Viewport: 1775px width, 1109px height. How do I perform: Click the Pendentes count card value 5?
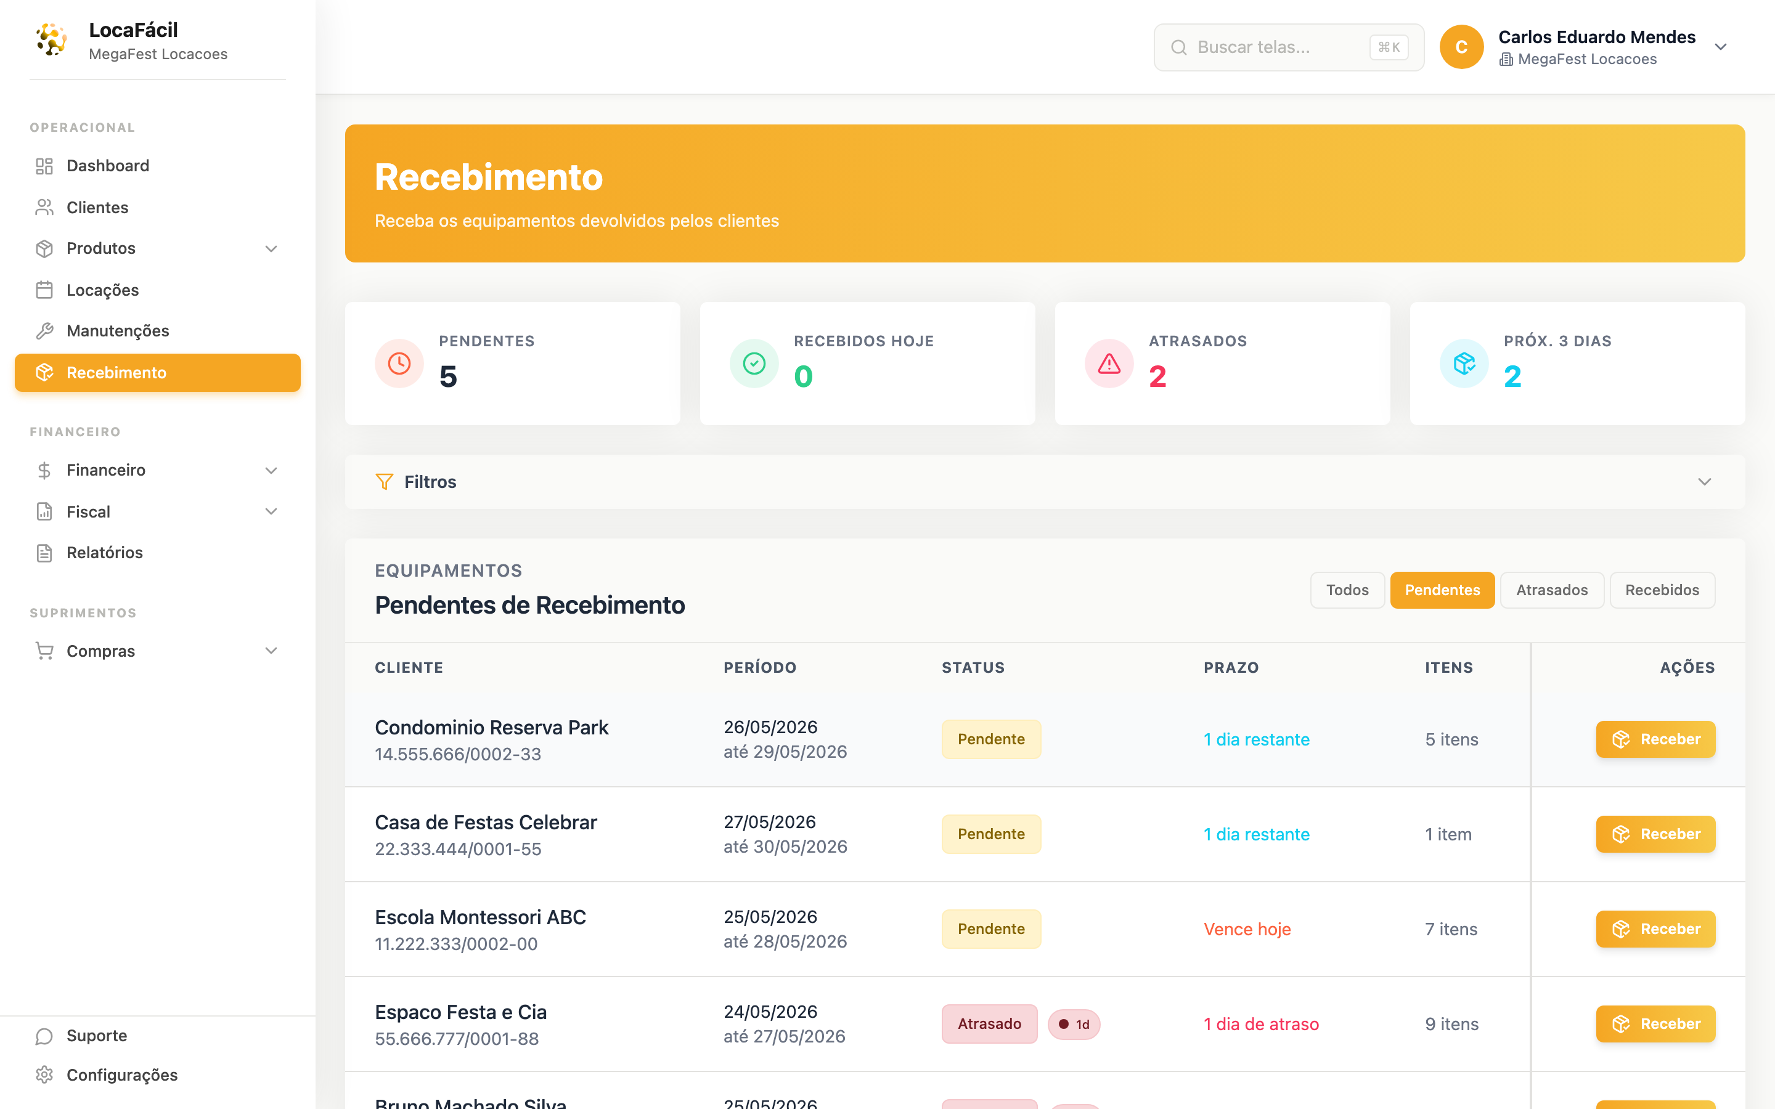pos(447,377)
